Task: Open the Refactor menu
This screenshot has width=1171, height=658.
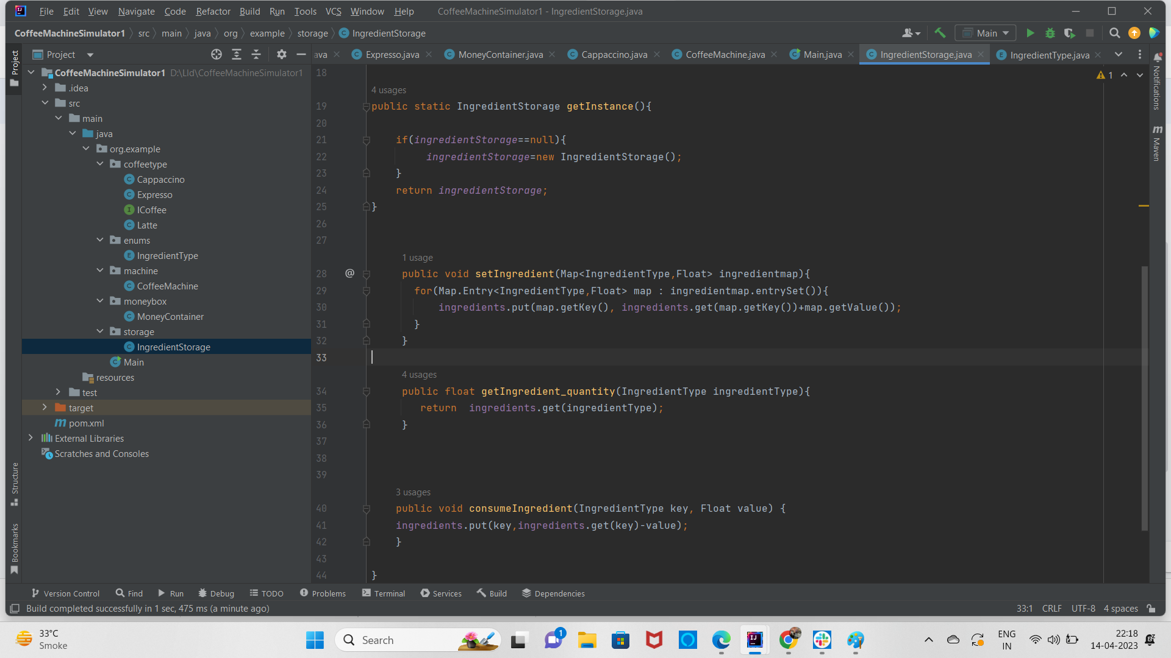Action: 213,12
